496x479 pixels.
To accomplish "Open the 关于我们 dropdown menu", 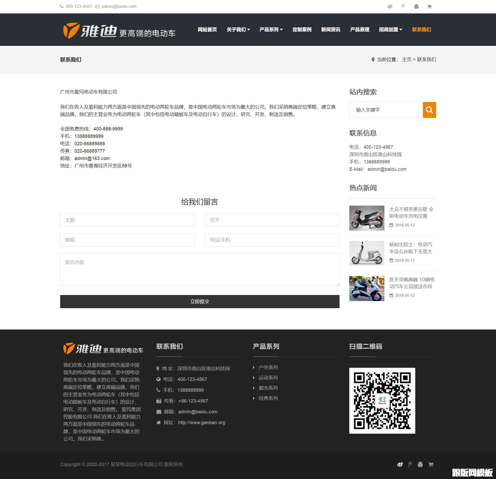I will (x=238, y=30).
